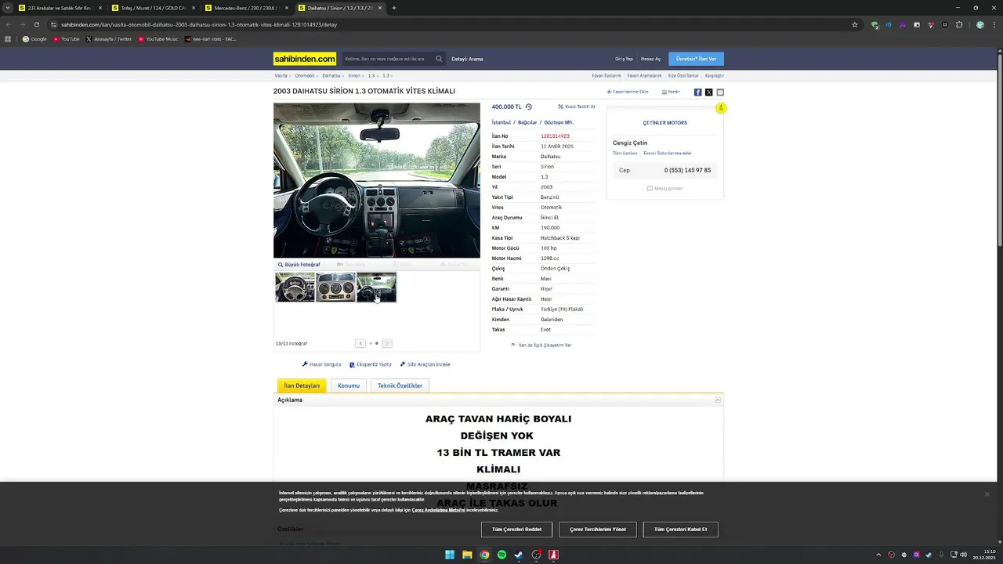Open a new browser tab
Viewport: 1003px width, 564px height.
tap(393, 8)
